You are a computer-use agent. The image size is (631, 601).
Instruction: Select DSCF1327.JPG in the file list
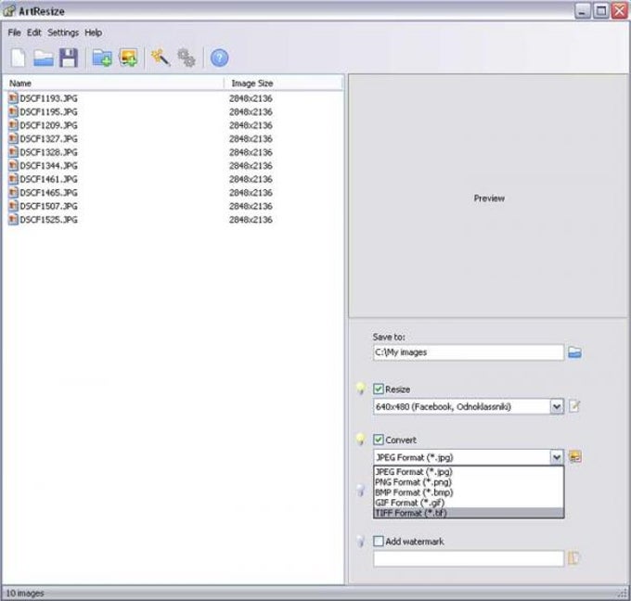click(x=48, y=139)
